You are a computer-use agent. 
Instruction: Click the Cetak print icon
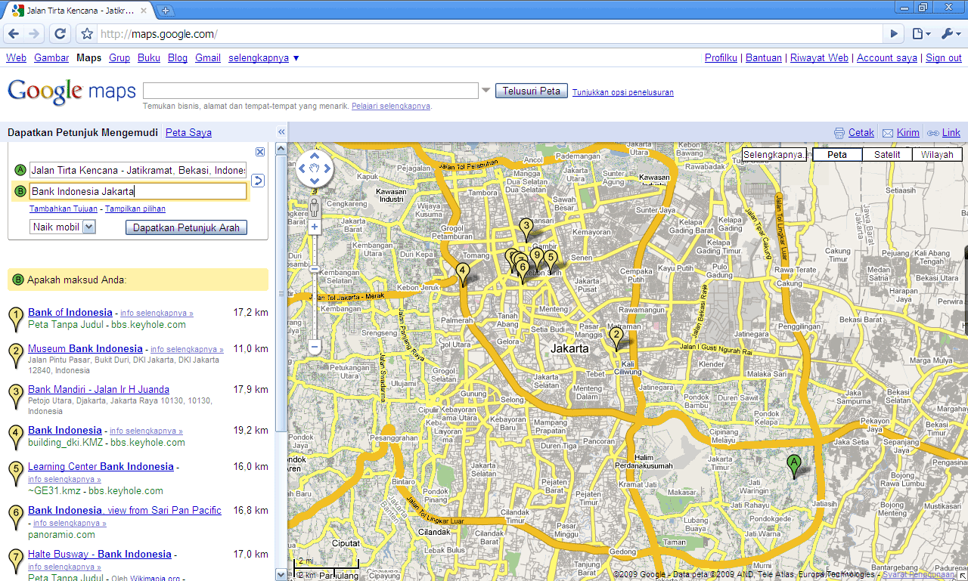pyautogui.click(x=839, y=133)
